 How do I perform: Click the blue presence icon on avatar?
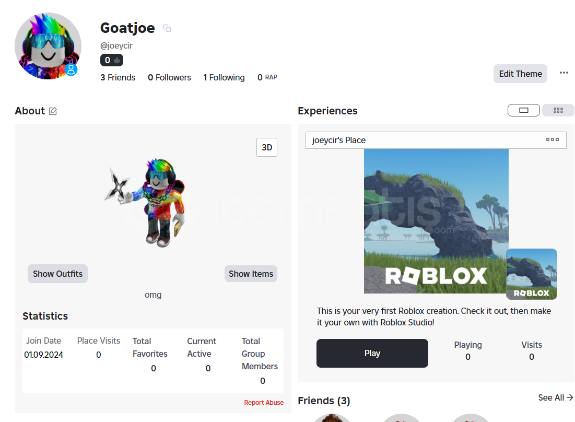click(x=71, y=69)
